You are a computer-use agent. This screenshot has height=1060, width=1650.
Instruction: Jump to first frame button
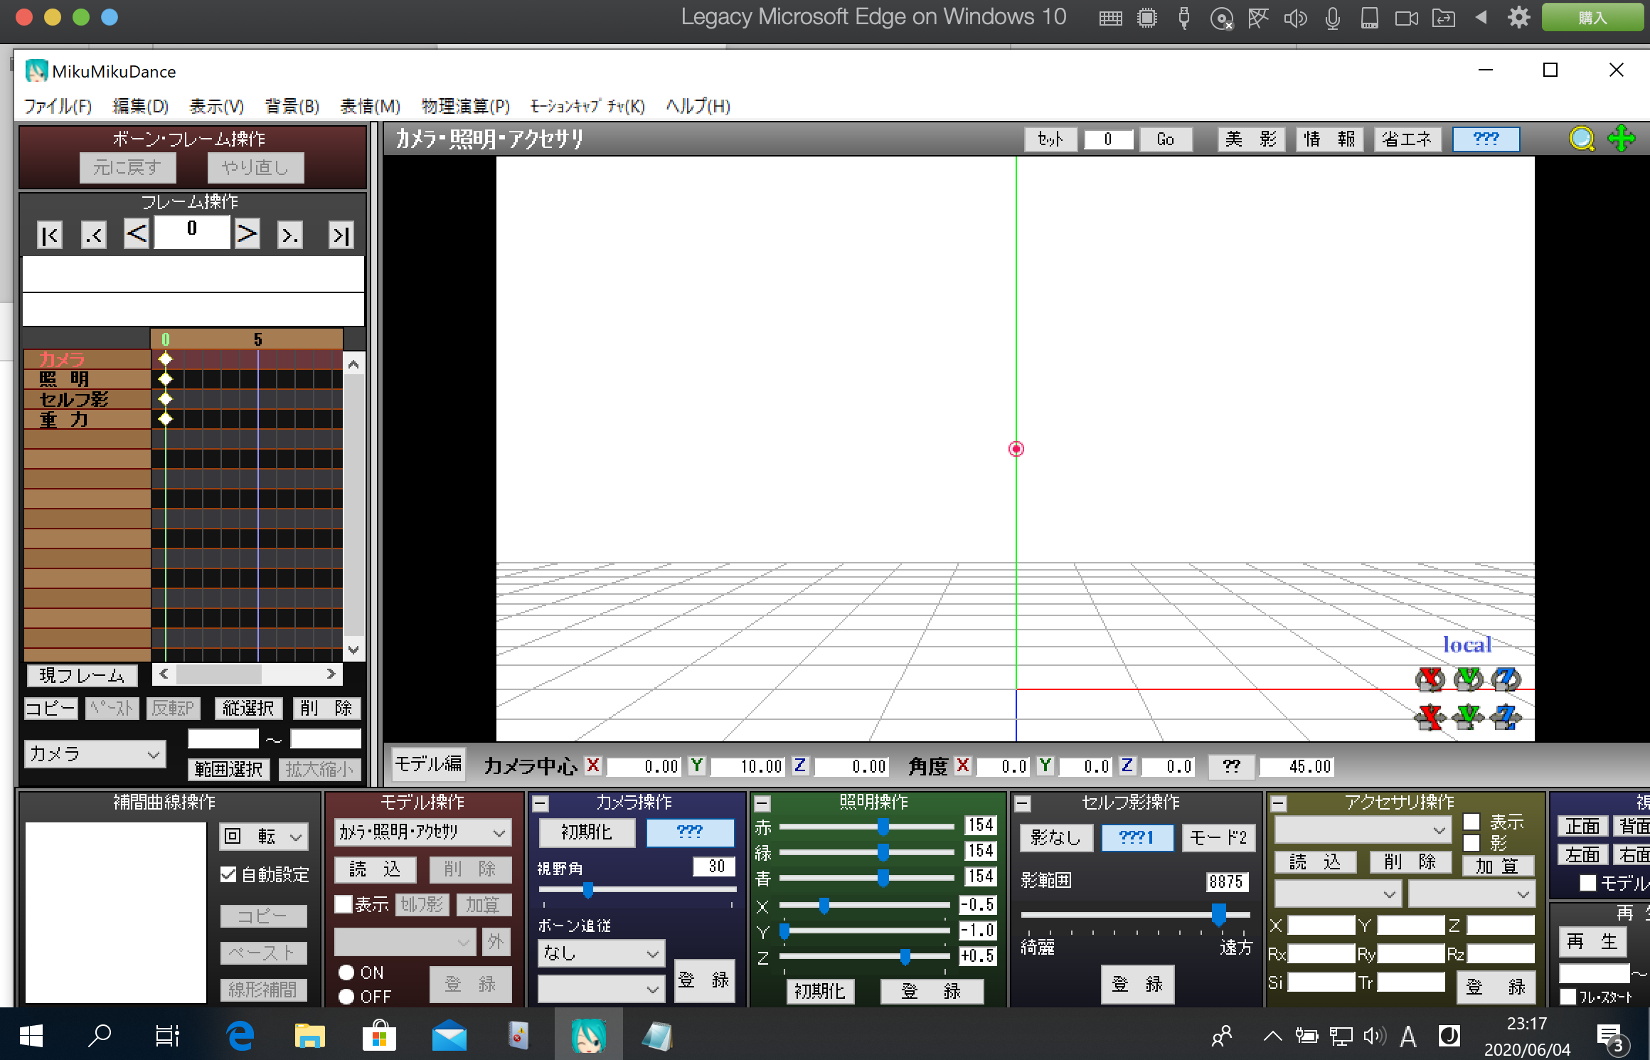click(x=50, y=235)
